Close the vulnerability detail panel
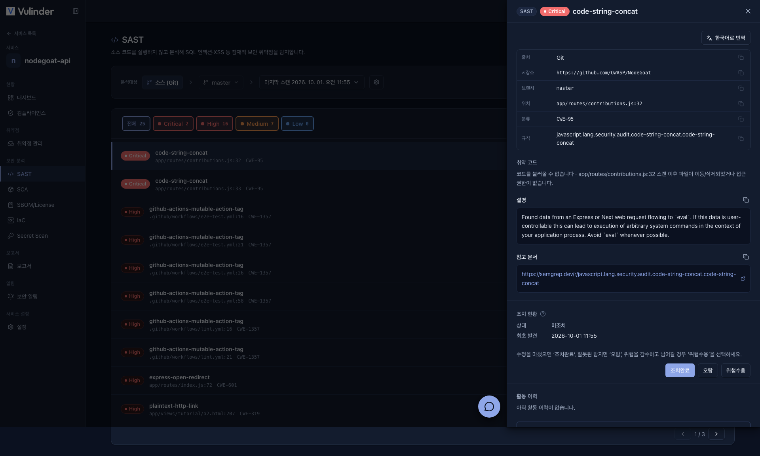The height and width of the screenshot is (456, 760). point(748,11)
